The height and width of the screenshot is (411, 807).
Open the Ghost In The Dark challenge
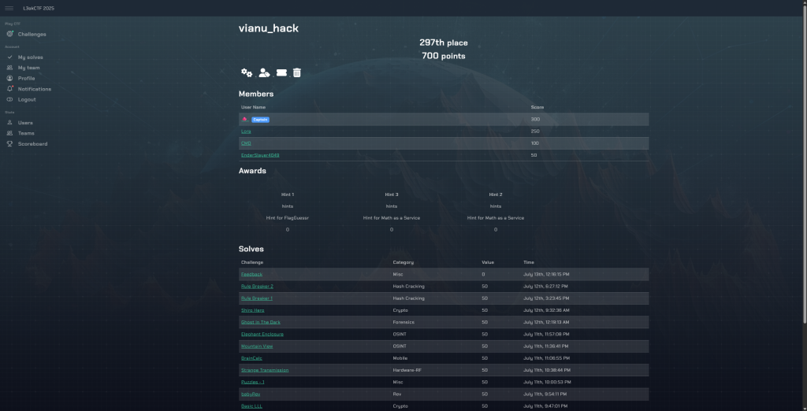point(260,322)
